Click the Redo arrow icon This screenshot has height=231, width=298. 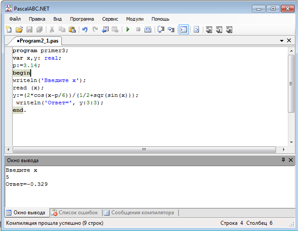(95, 30)
